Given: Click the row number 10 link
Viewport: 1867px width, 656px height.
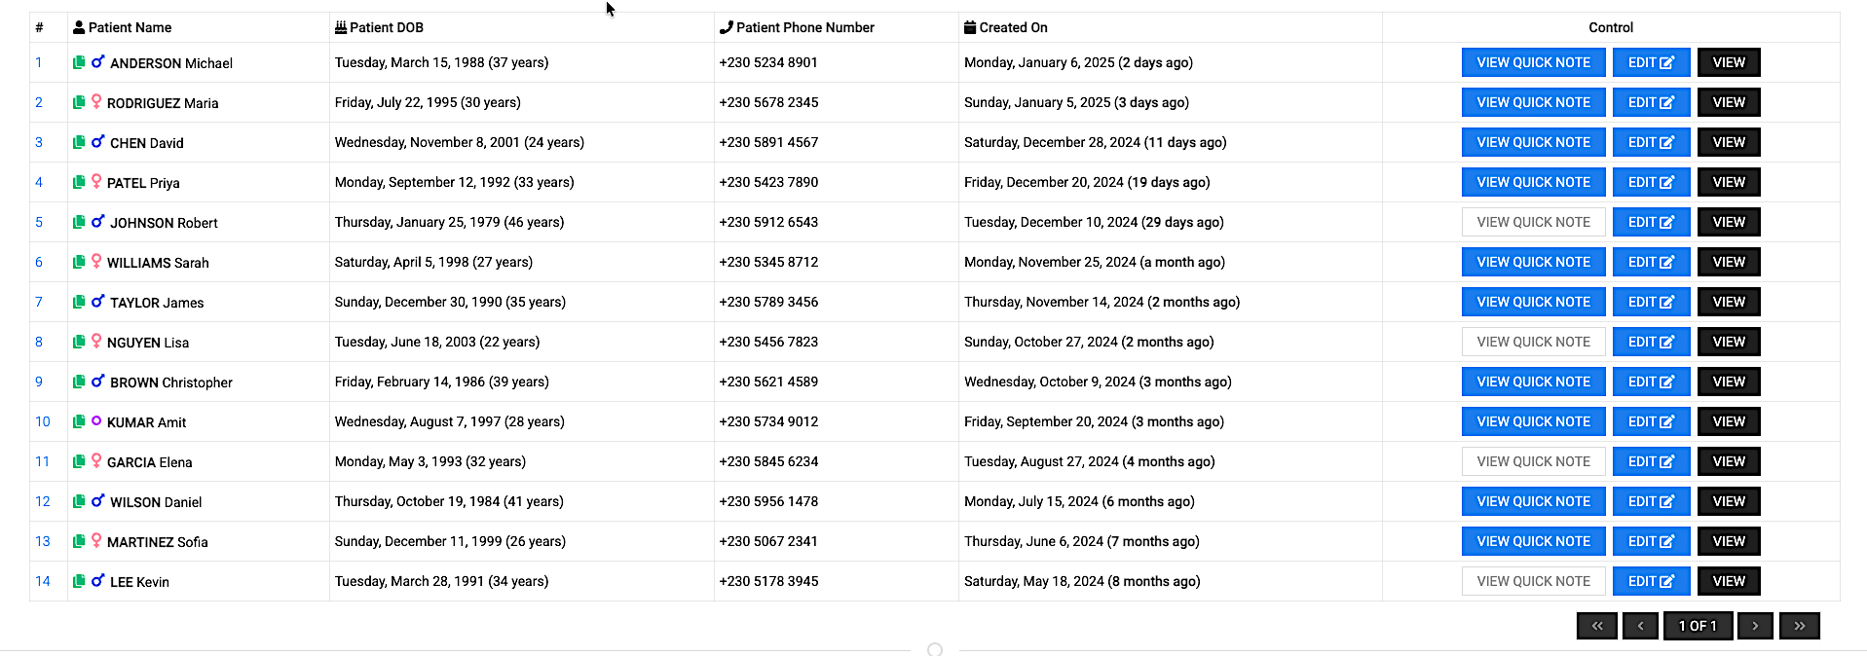Looking at the screenshot, I should pos(43,421).
